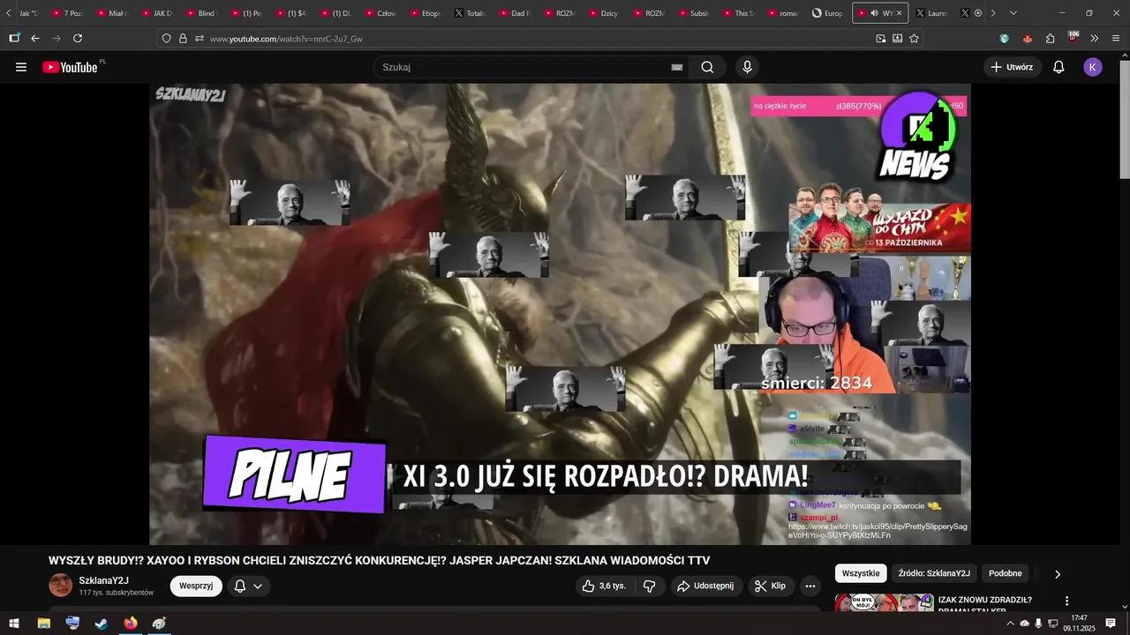1130x635 pixels.
Task: Open Firefox icon in the taskbar
Action: (x=131, y=624)
